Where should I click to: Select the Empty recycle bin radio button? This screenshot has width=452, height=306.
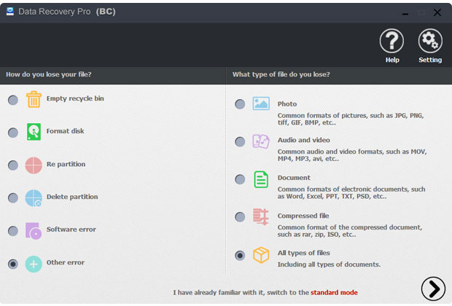click(x=13, y=100)
